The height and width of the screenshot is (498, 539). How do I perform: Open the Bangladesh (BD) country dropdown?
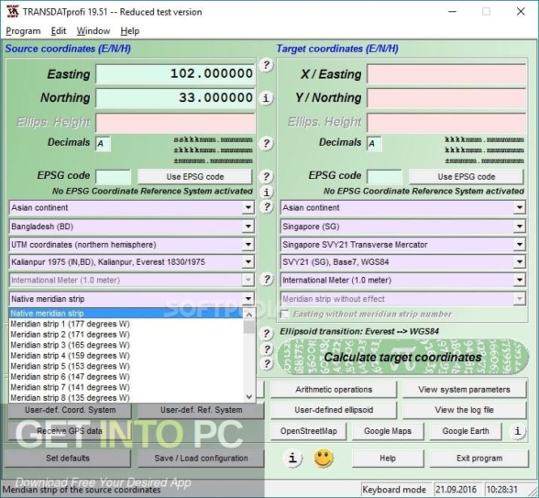click(247, 227)
